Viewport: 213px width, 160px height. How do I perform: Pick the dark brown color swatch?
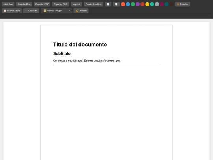(171, 4)
